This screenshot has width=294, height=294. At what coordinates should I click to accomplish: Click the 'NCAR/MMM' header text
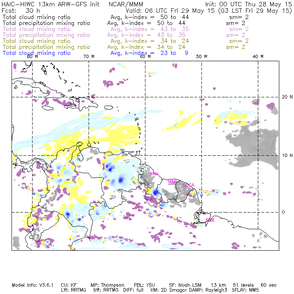coord(126,4)
